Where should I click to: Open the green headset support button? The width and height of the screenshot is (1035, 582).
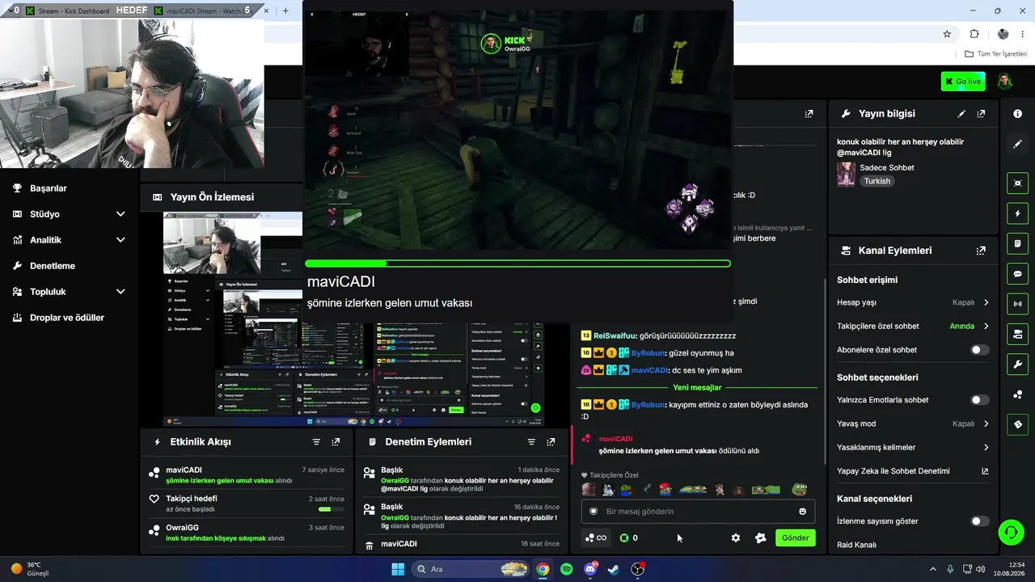tap(1011, 532)
